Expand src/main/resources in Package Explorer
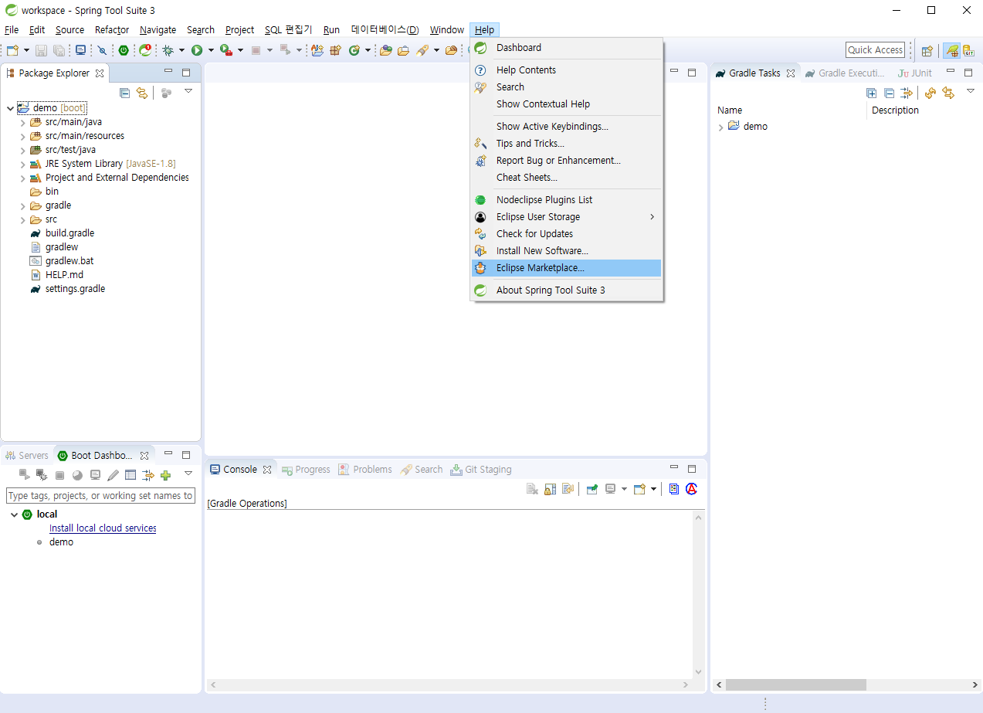983x713 pixels. [23, 136]
